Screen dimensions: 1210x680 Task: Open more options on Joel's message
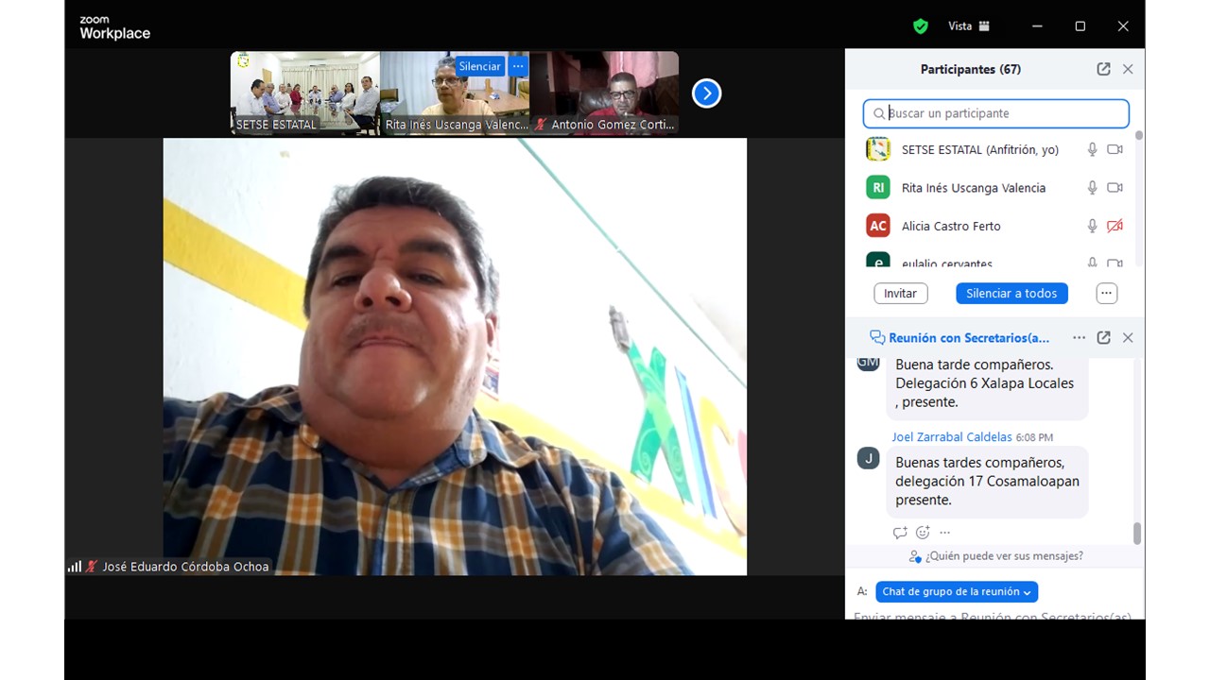point(944,533)
